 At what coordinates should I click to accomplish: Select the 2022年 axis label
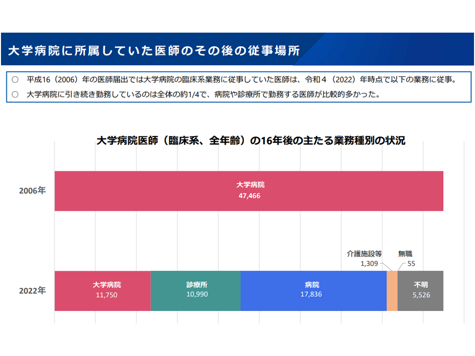(x=33, y=291)
